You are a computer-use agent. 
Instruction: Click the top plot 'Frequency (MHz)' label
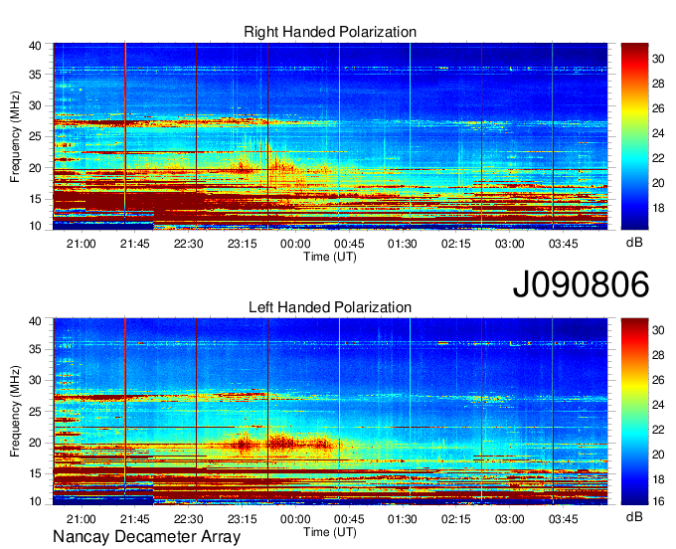point(15,136)
